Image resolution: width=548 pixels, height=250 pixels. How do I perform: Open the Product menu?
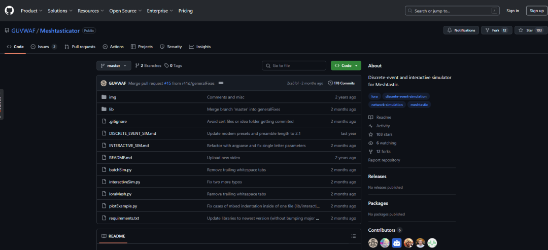click(31, 11)
